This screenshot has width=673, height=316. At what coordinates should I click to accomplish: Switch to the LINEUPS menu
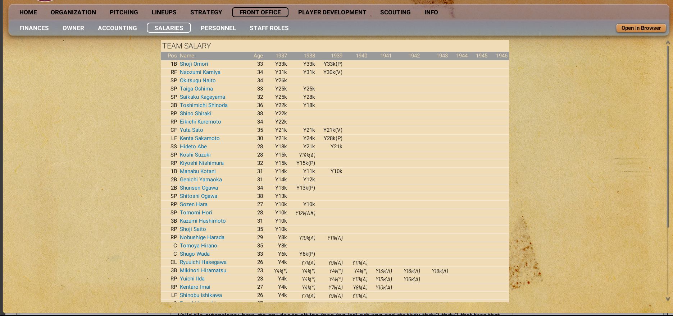(164, 12)
